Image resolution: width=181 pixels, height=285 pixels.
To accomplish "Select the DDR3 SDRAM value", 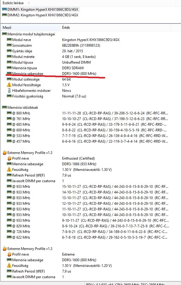I will pyautogui.click(x=73, y=68).
